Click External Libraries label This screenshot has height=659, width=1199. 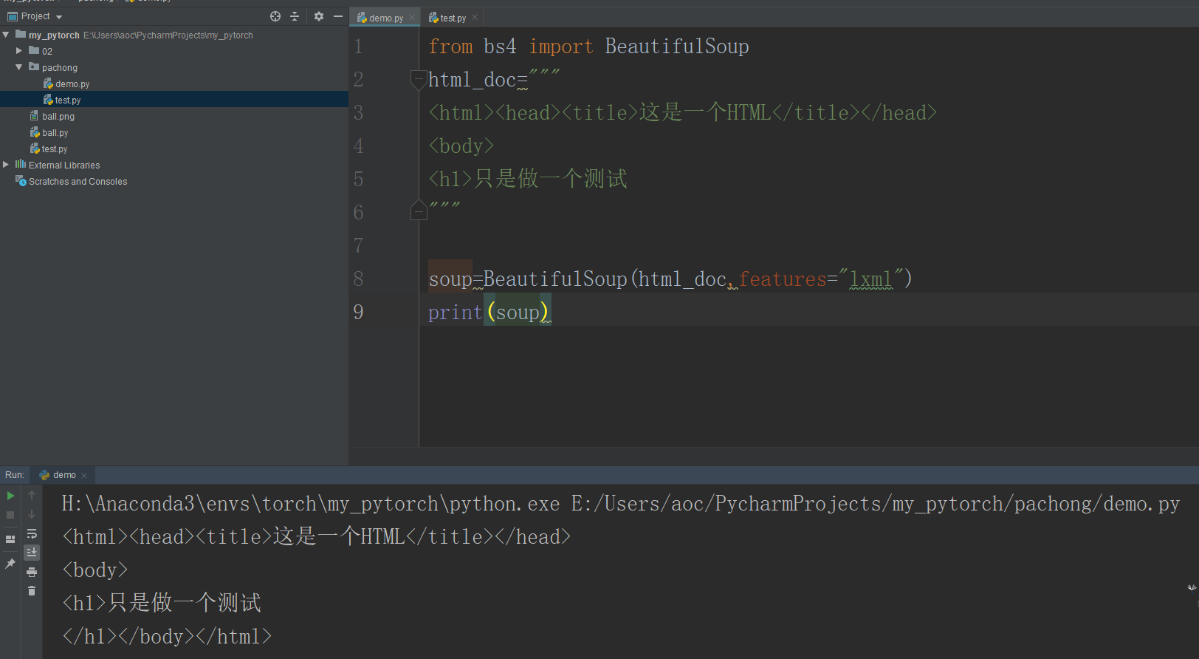pos(64,165)
